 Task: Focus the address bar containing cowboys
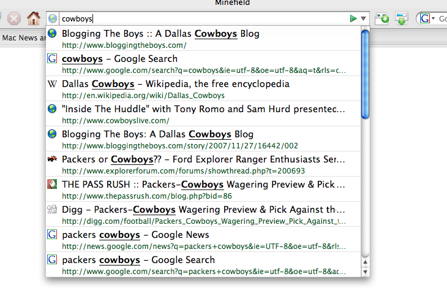pyautogui.click(x=204, y=18)
